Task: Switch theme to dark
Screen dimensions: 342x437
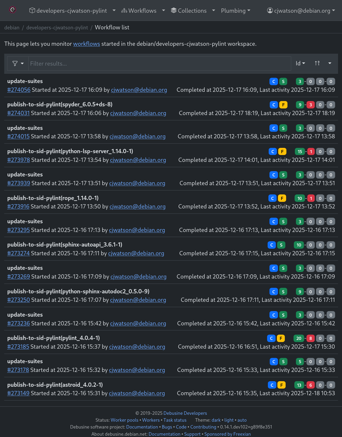Action: coord(216,420)
